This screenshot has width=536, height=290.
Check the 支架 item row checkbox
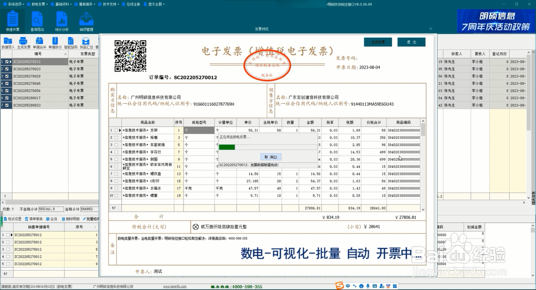coord(116,131)
